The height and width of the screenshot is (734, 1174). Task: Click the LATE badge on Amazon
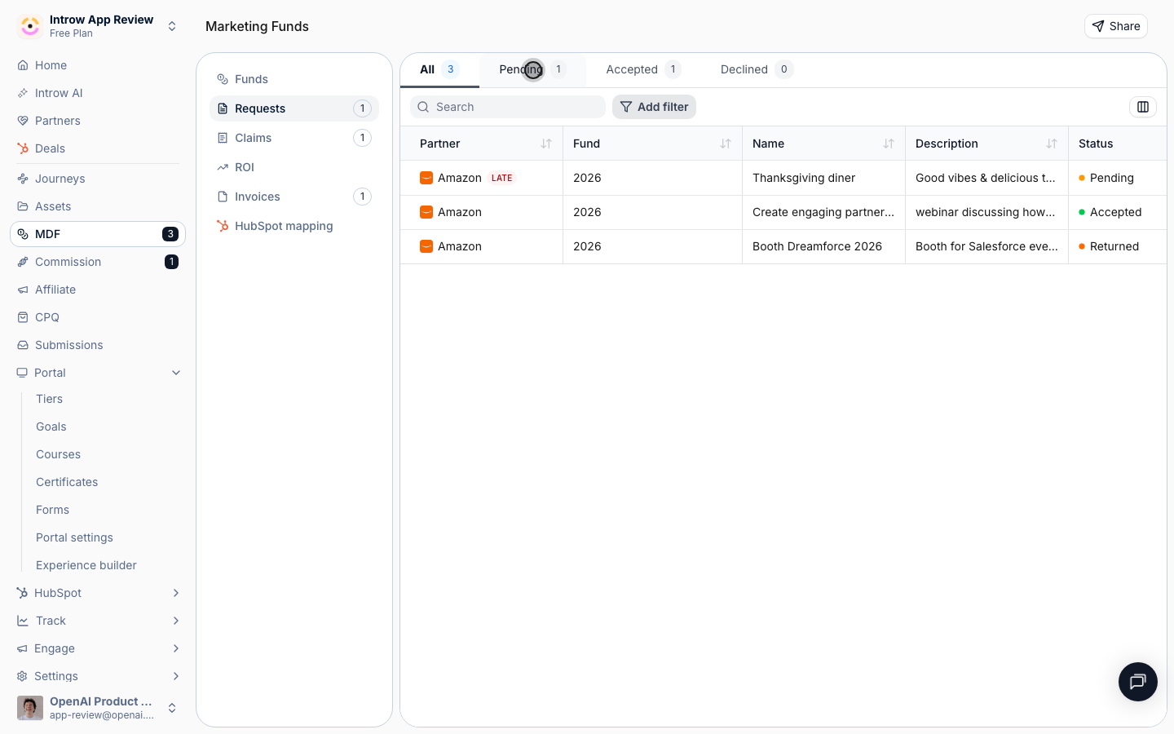pyautogui.click(x=502, y=178)
